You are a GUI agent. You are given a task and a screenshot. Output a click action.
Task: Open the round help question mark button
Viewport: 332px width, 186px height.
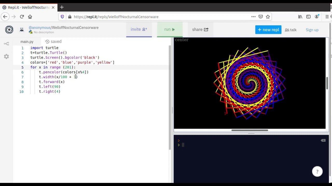[x=317, y=172]
